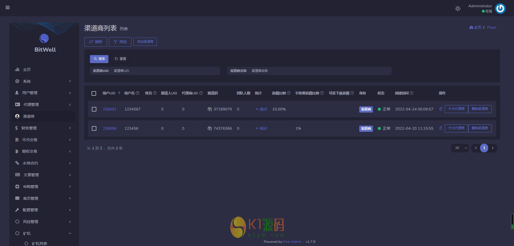The height and width of the screenshot is (246, 514).
Task: Select 渠道商 in the sidebar
Action: pyautogui.click(x=43, y=116)
